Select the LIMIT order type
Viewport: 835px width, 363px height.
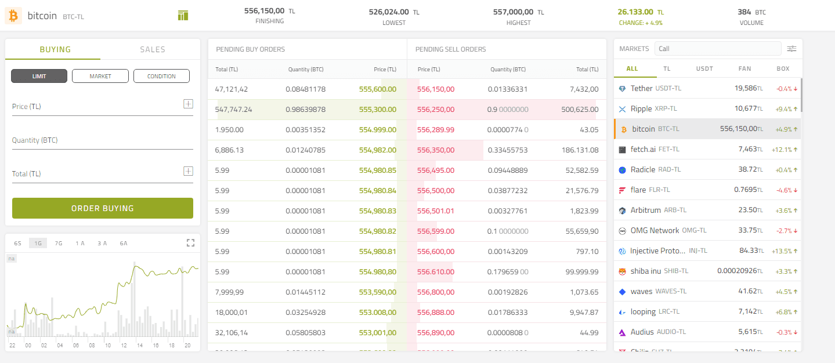[39, 76]
